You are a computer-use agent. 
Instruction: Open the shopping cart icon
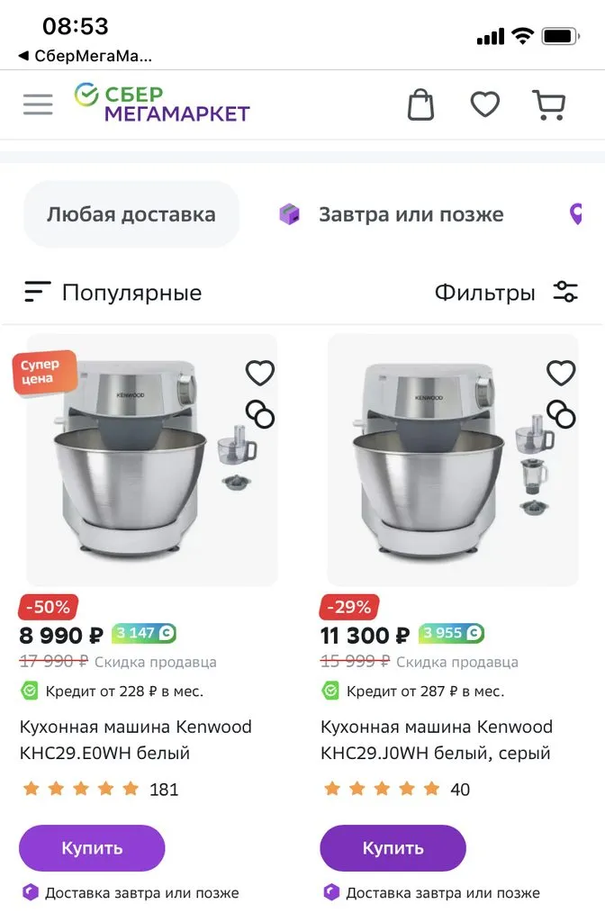click(549, 103)
